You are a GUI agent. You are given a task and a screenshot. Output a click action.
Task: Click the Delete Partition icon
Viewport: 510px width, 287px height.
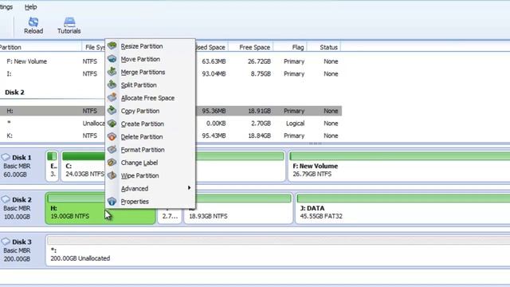(112, 136)
